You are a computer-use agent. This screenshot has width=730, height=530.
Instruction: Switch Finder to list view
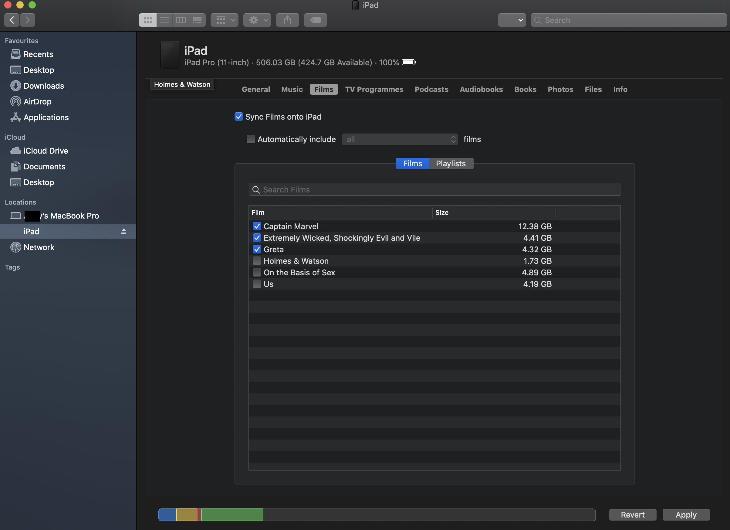click(x=164, y=20)
